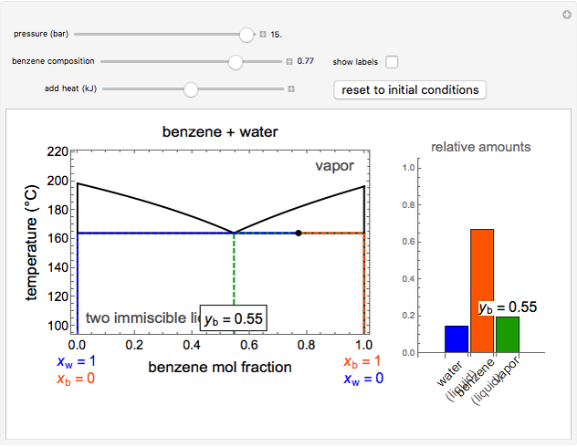Click the relative amounts chart title
Viewport: 577px width, 447px height.
click(x=481, y=146)
